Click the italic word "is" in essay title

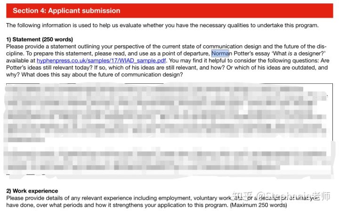click(290, 53)
